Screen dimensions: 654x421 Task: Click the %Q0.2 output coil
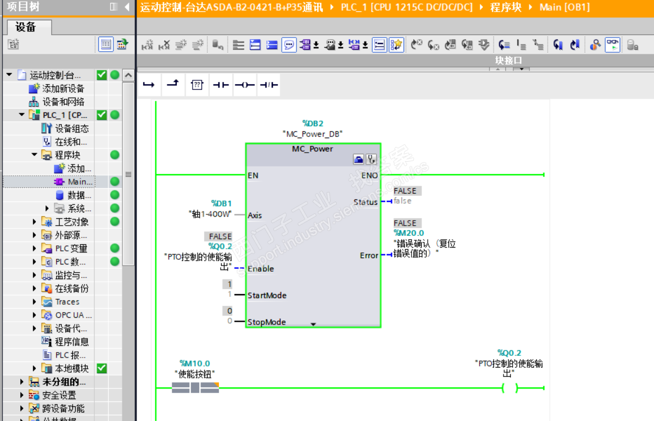pos(509,388)
